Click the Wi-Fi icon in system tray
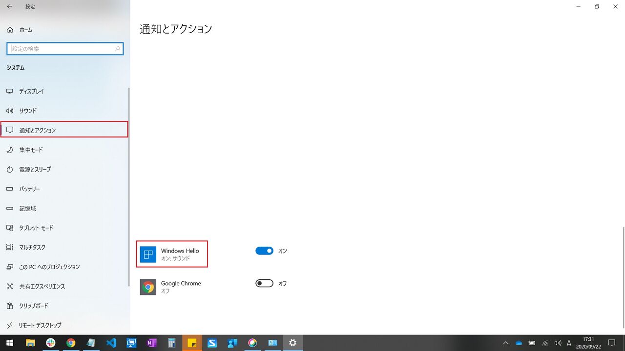The image size is (625, 351). pos(545,343)
